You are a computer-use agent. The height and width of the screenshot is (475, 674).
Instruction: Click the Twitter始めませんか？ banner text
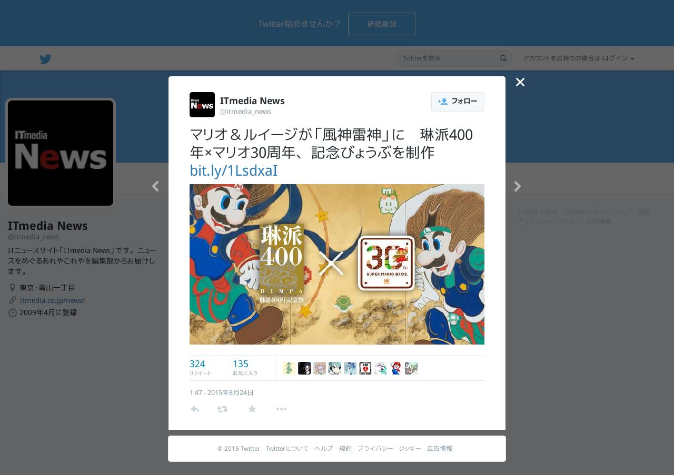[300, 24]
